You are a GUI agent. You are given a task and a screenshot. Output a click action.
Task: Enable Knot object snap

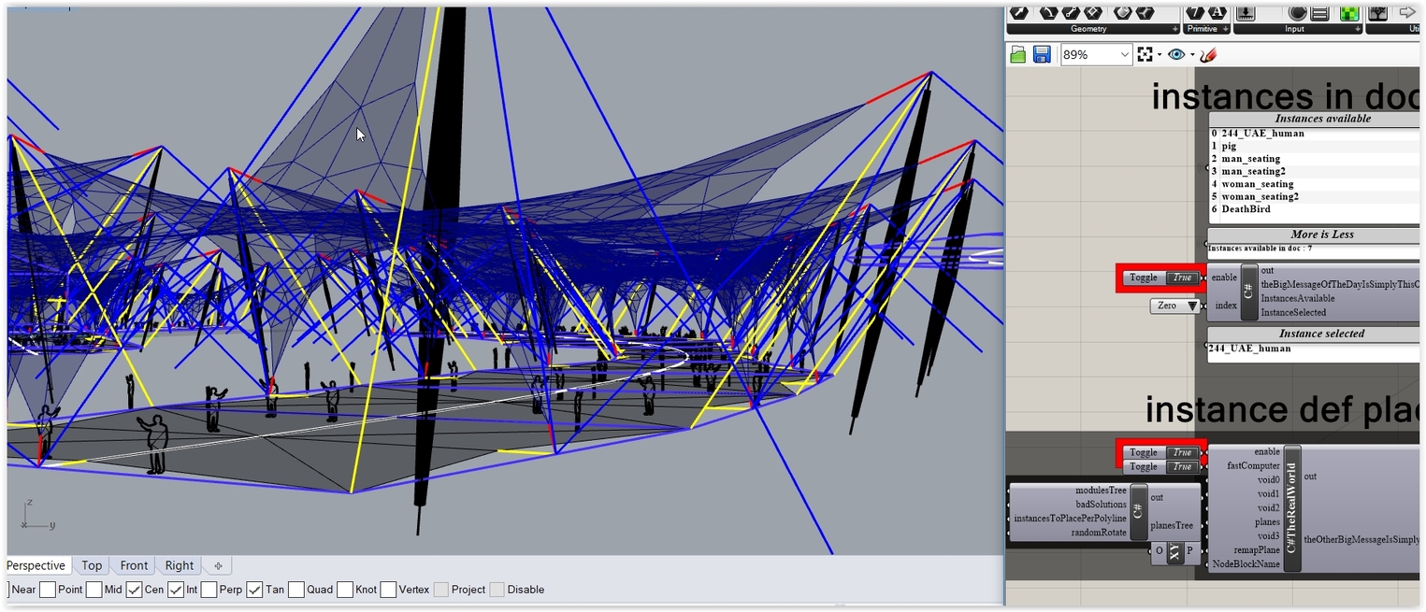coord(345,590)
